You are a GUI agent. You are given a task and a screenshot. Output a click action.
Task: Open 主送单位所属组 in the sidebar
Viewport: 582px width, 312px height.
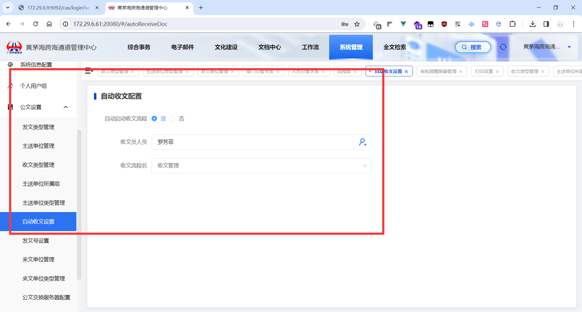[x=38, y=184]
